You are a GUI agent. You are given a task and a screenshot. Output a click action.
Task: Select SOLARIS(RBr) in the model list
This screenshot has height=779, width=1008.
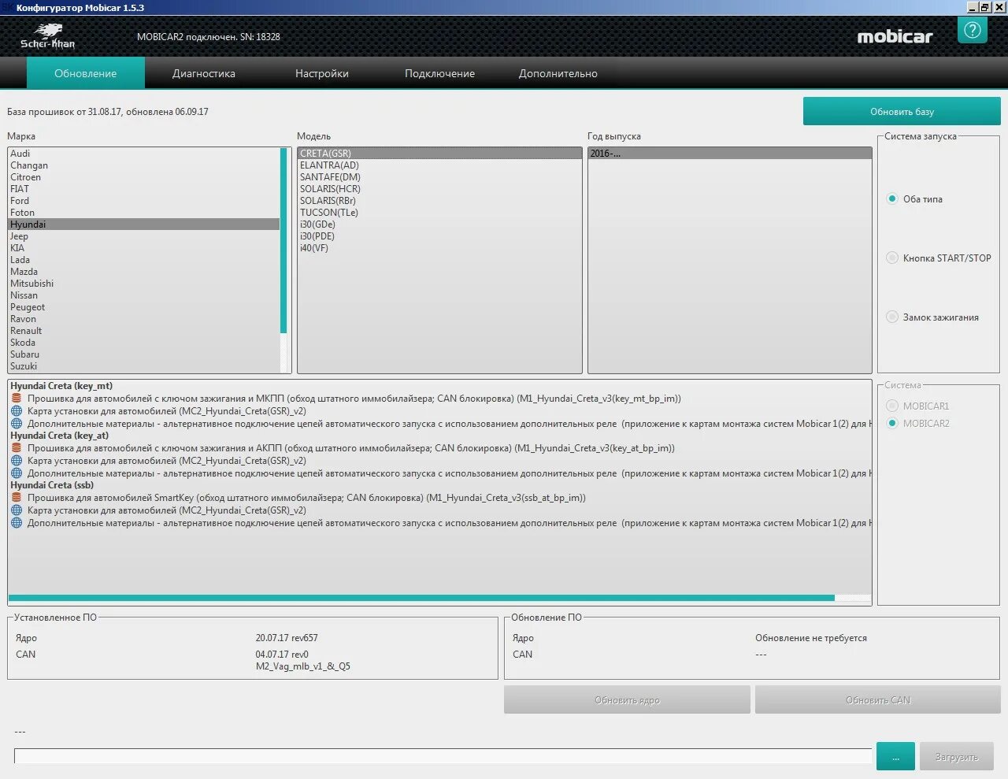(439, 201)
